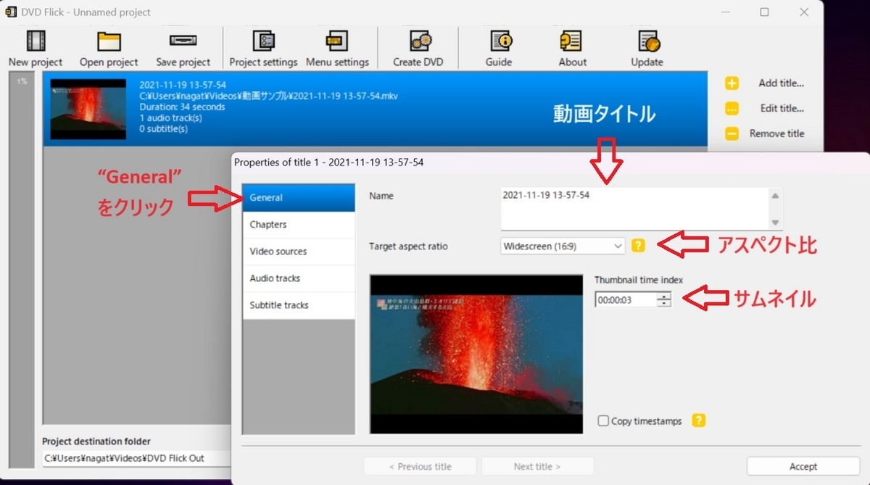870x485 pixels.
Task: Click the Edit title... label
Action: point(782,109)
